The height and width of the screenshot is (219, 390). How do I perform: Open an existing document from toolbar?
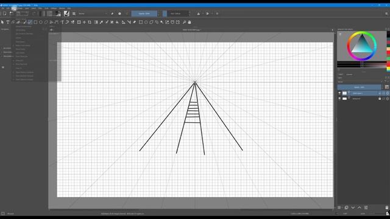tap(12, 13)
